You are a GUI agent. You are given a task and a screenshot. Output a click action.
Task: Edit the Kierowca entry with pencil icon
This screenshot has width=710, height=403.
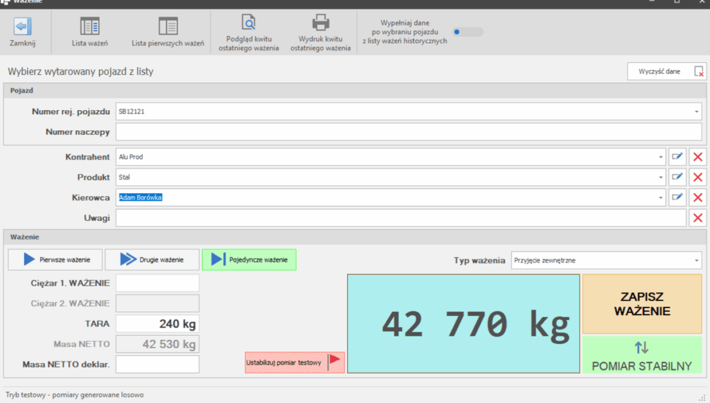677,197
